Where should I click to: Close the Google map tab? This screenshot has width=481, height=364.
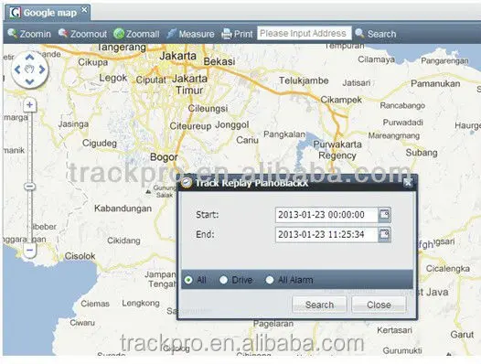coord(84,10)
